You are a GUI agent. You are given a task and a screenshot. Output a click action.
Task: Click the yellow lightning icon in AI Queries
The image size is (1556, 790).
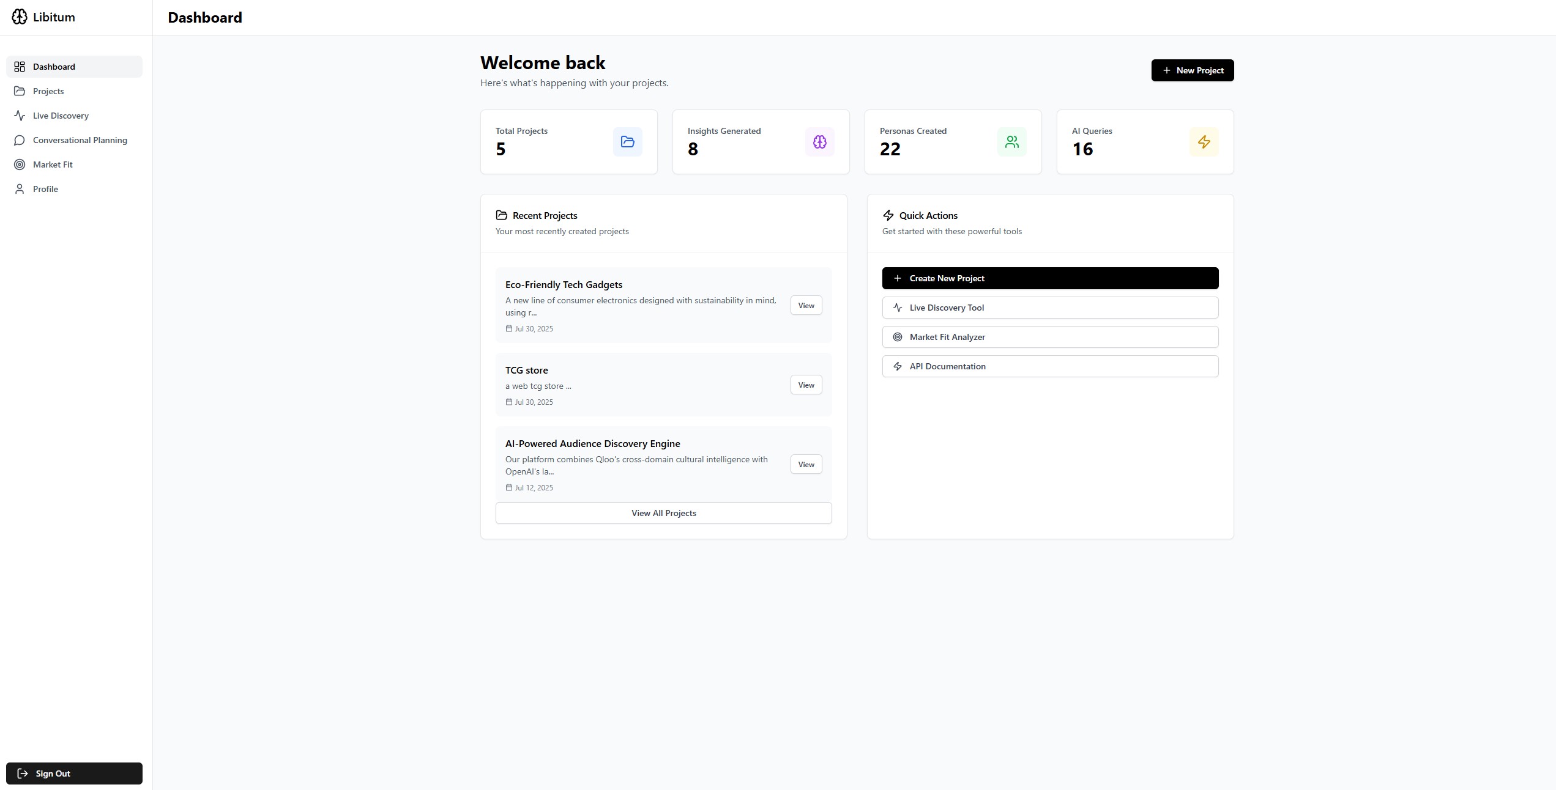(1204, 142)
